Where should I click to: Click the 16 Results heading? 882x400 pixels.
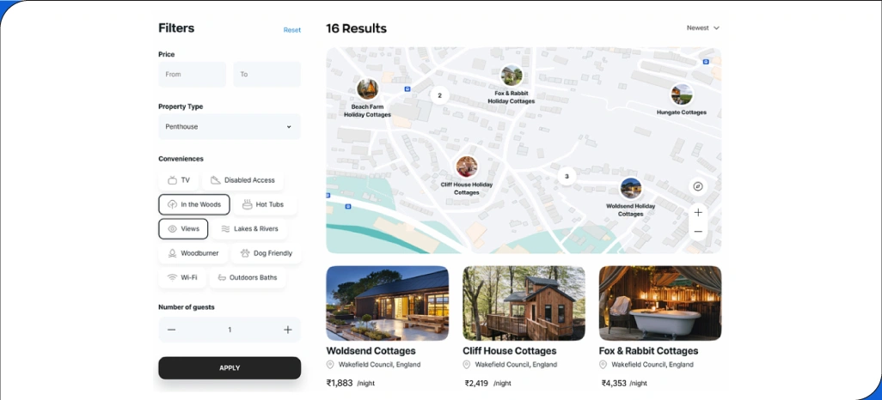pyautogui.click(x=357, y=28)
